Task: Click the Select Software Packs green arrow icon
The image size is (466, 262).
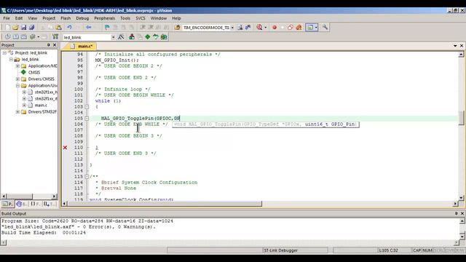Action: pos(156,37)
